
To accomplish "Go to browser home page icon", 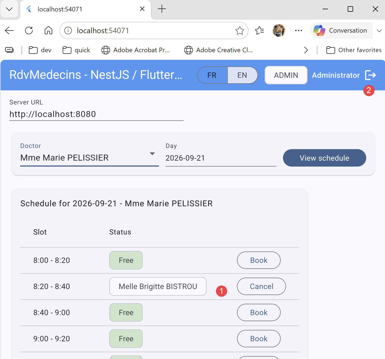I will coord(48,30).
